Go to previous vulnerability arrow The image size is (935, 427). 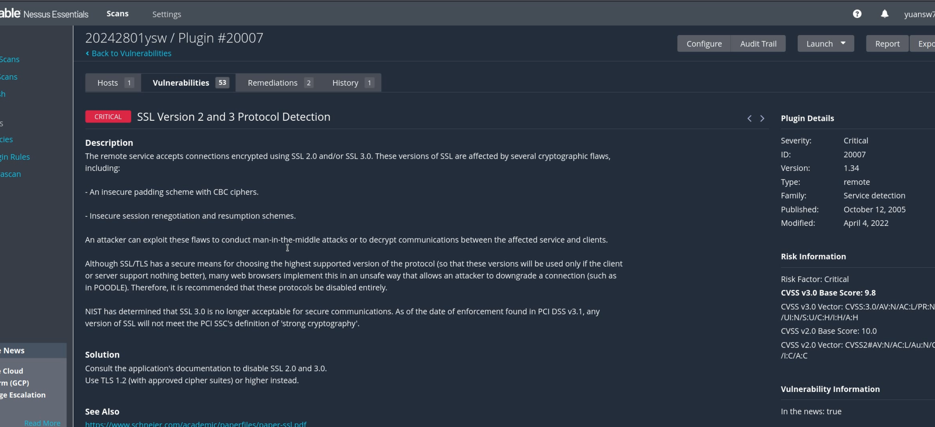(x=749, y=118)
